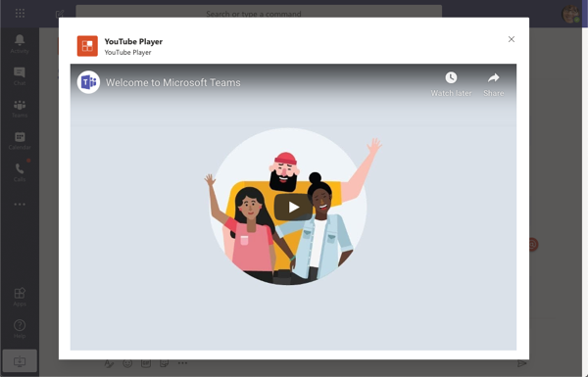Close the YouTube Player dialog
The width and height of the screenshot is (588, 377).
click(x=512, y=39)
